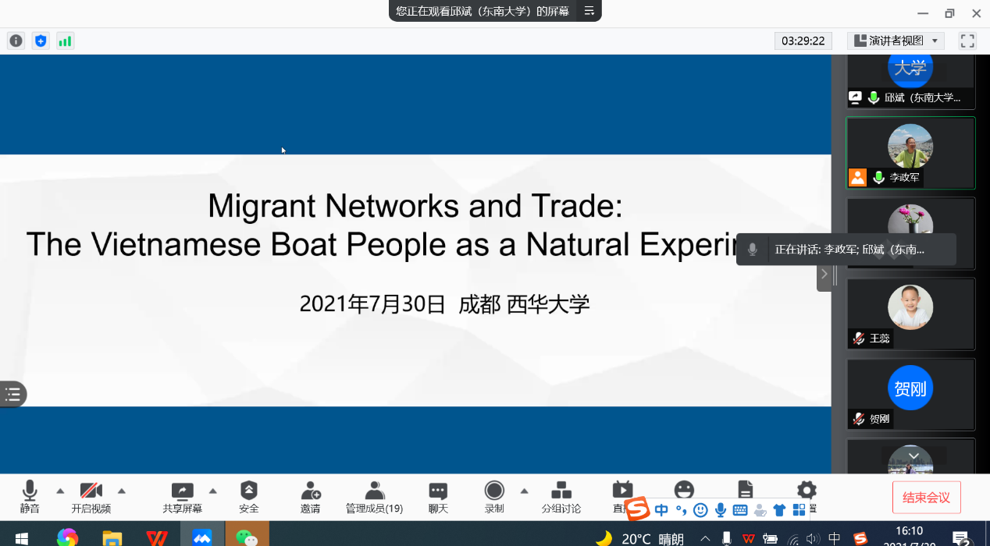The height and width of the screenshot is (546, 990).
Task: Collapse the participant video sidebar
Action: (x=824, y=275)
